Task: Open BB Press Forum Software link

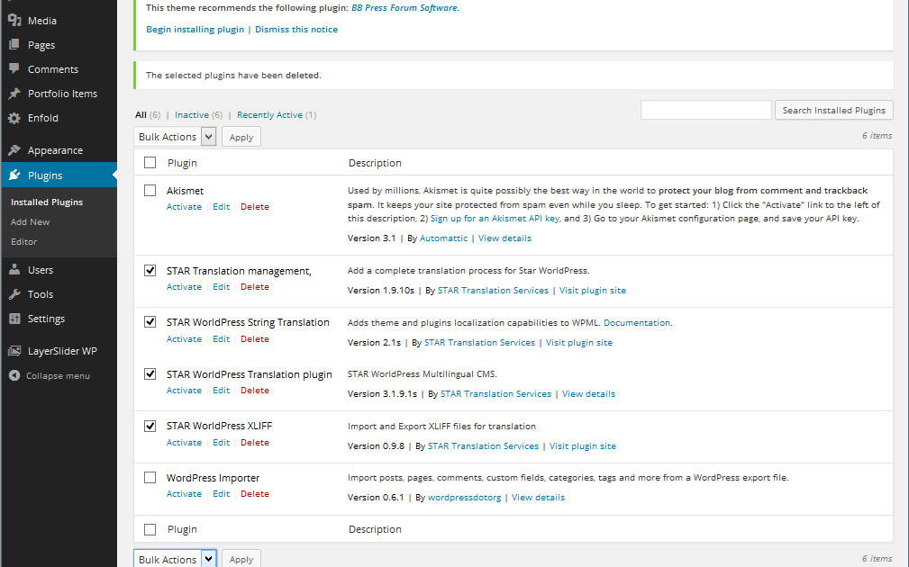Action: (405, 7)
